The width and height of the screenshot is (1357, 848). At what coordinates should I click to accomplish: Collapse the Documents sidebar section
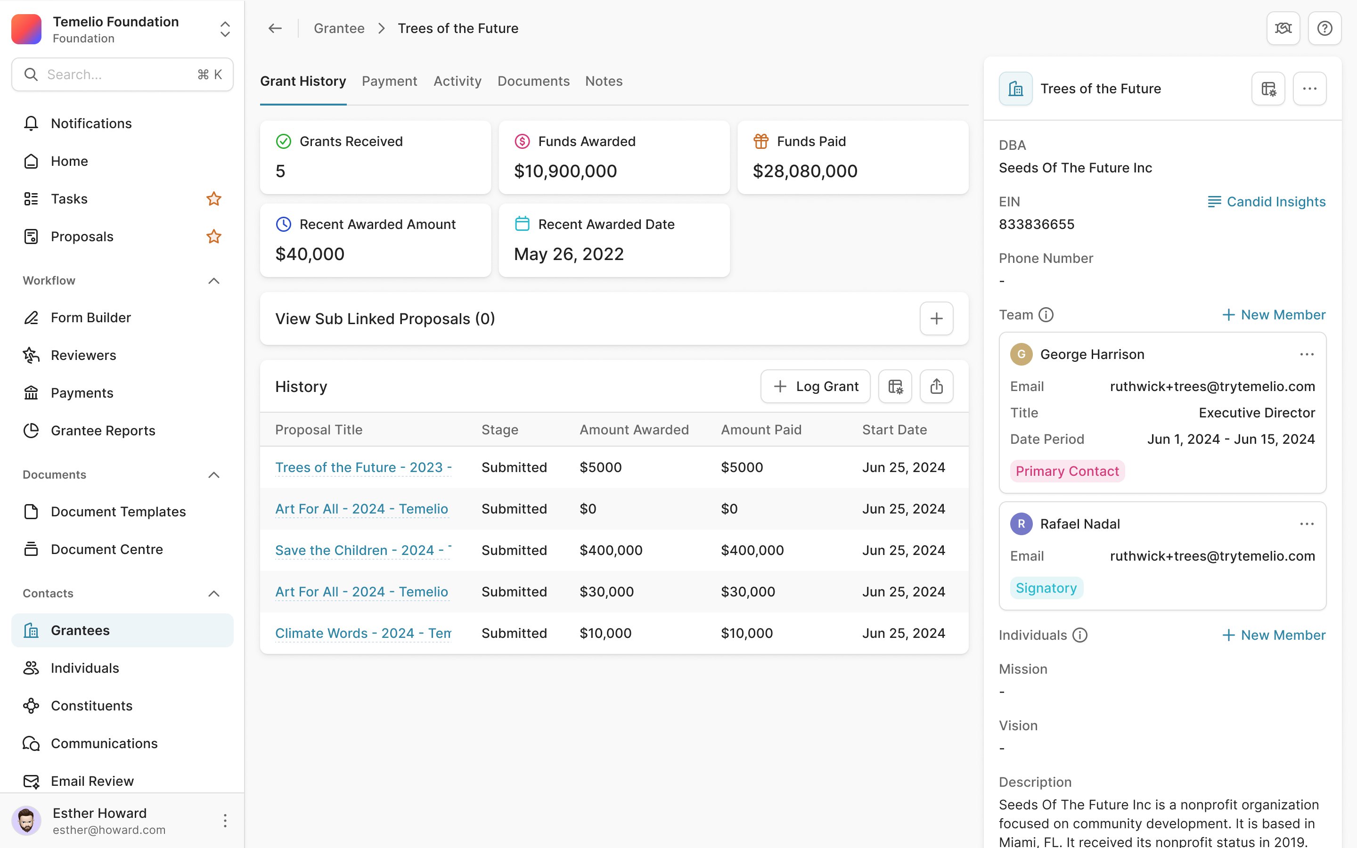coord(213,475)
